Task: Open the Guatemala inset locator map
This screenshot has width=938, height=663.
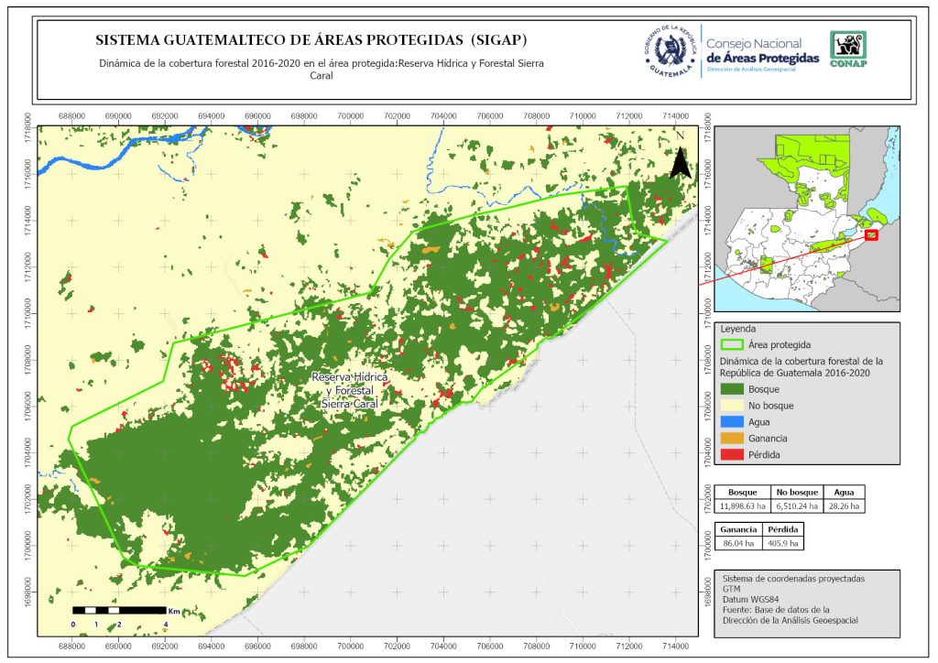Action: pyautogui.click(x=806, y=218)
